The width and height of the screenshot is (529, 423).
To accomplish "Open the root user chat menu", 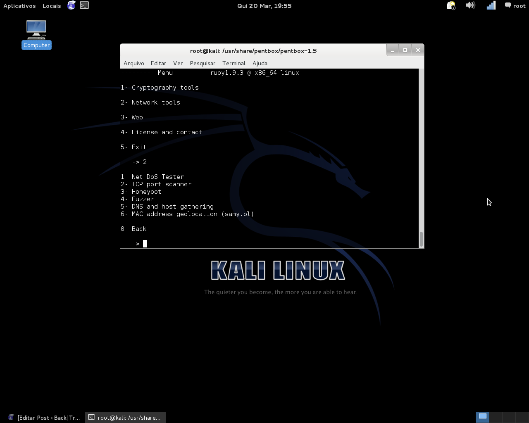I will pyautogui.click(x=515, y=6).
